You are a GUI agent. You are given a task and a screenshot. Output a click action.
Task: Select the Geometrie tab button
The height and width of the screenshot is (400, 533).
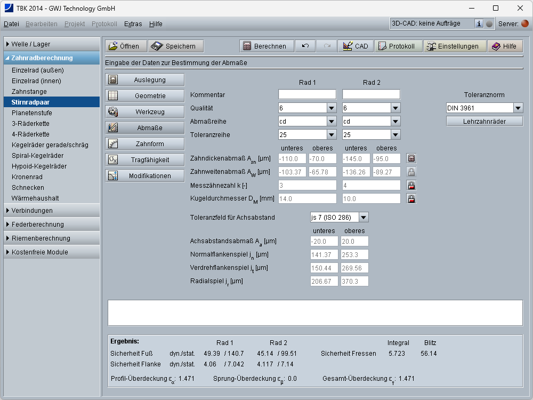point(145,96)
